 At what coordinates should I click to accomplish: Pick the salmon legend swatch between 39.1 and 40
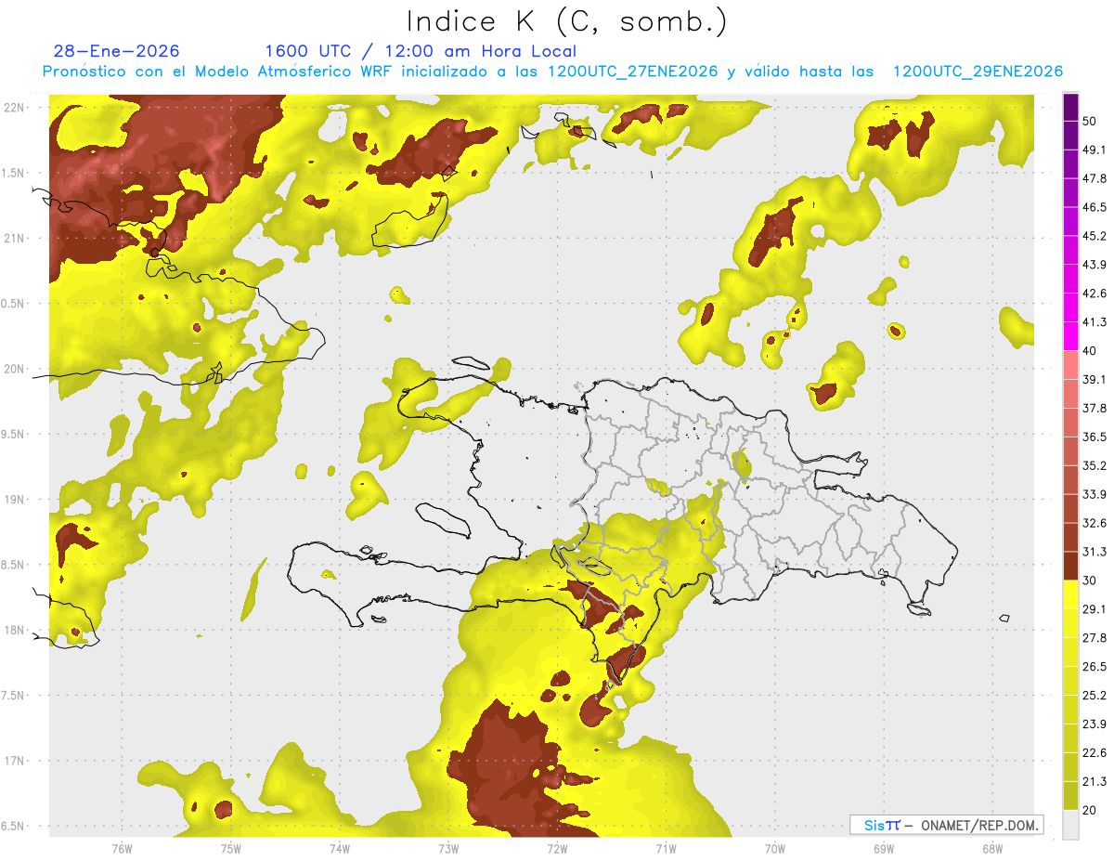tap(1070, 364)
